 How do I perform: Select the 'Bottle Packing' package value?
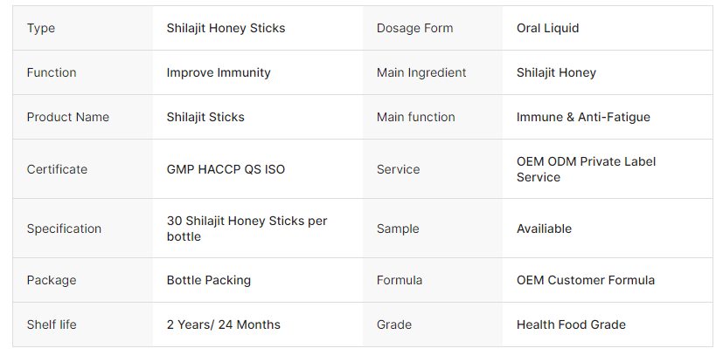pos(209,280)
